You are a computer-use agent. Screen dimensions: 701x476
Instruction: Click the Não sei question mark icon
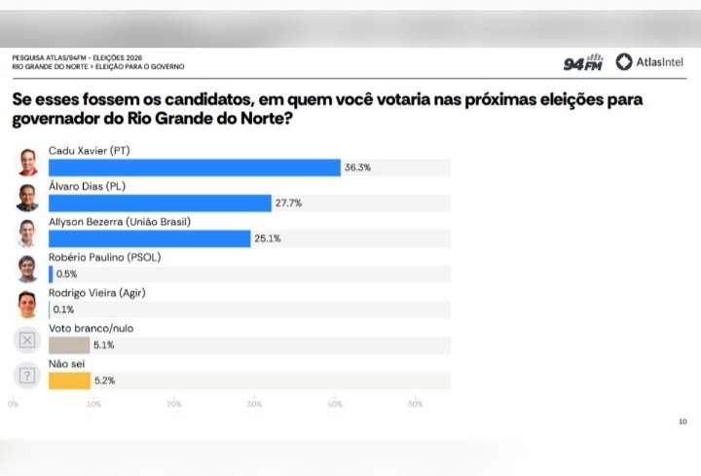click(x=27, y=376)
